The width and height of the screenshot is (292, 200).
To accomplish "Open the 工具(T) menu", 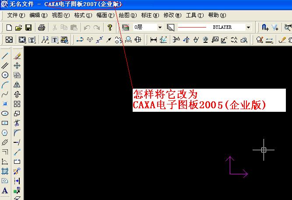I will (195, 15).
